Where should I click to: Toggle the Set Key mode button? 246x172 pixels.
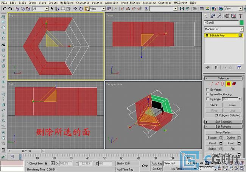tap(157, 169)
